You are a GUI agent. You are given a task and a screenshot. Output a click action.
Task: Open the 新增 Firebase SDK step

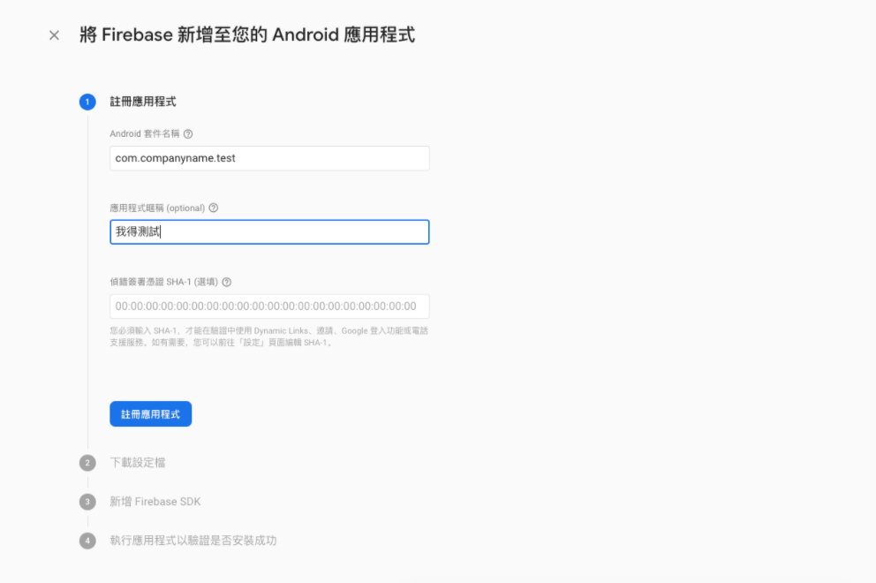155,502
